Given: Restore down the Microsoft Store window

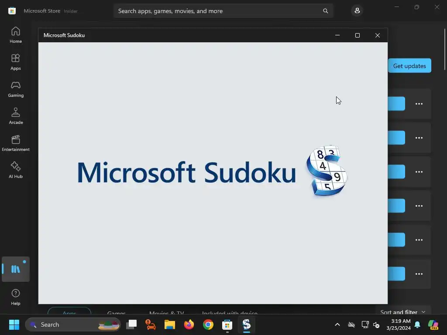Looking at the screenshot, I should tap(417, 7).
